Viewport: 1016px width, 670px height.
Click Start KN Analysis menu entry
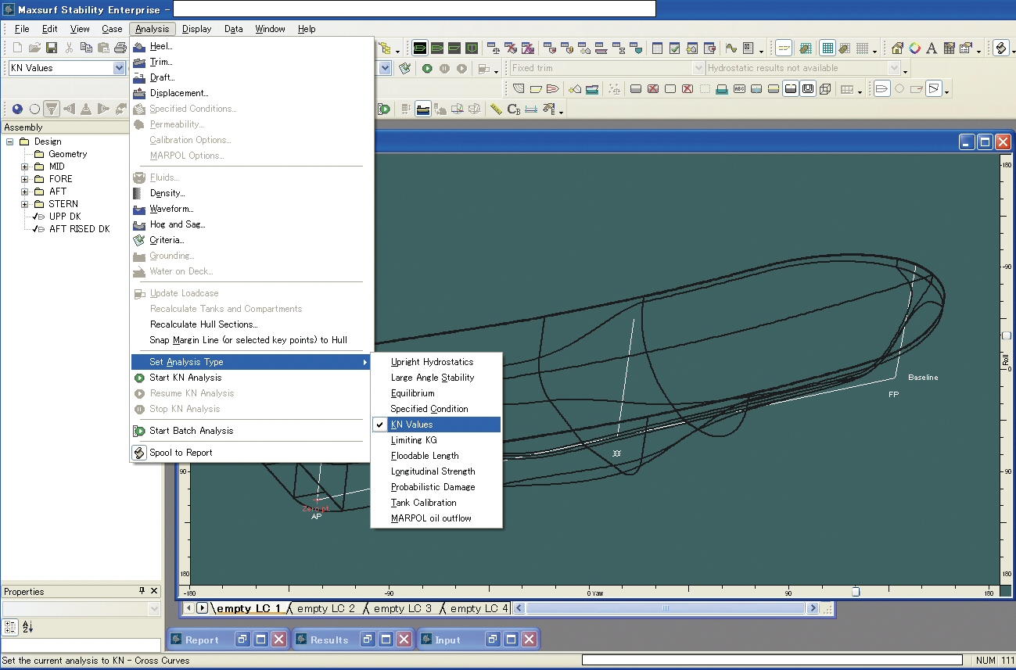pyautogui.click(x=185, y=378)
